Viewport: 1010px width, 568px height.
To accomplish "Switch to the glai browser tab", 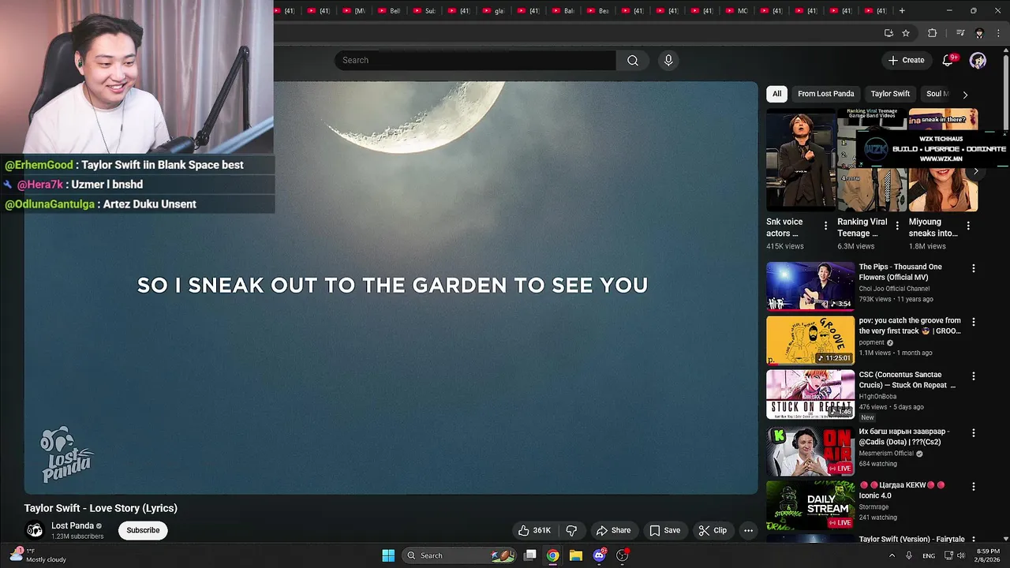I will tap(495, 11).
